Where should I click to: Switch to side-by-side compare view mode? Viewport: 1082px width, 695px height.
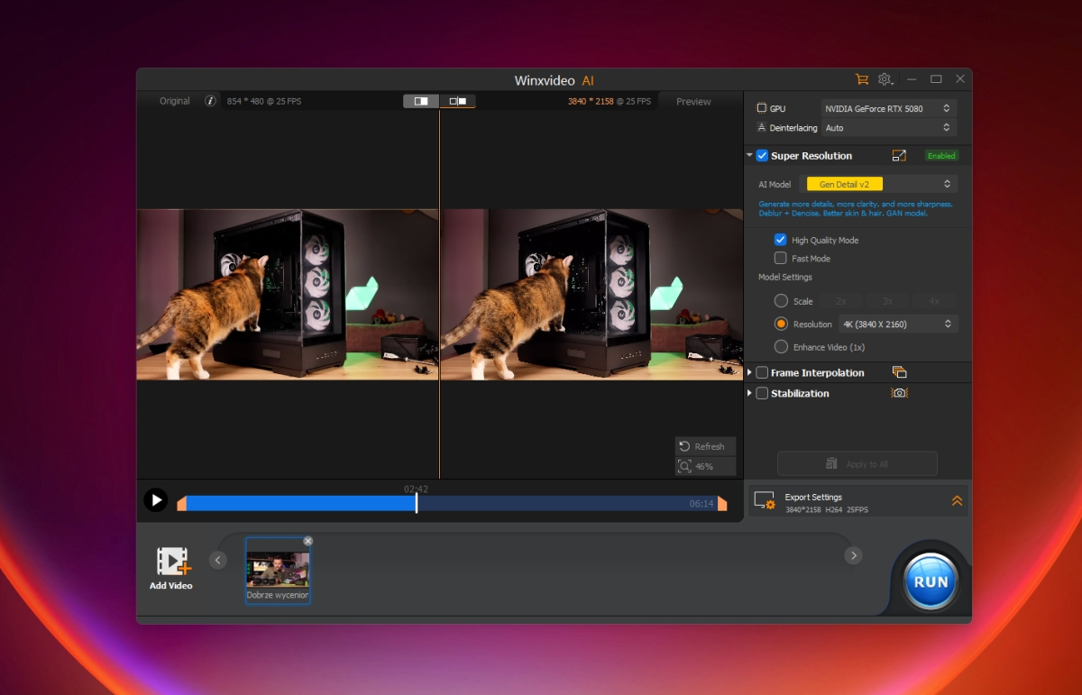point(458,101)
